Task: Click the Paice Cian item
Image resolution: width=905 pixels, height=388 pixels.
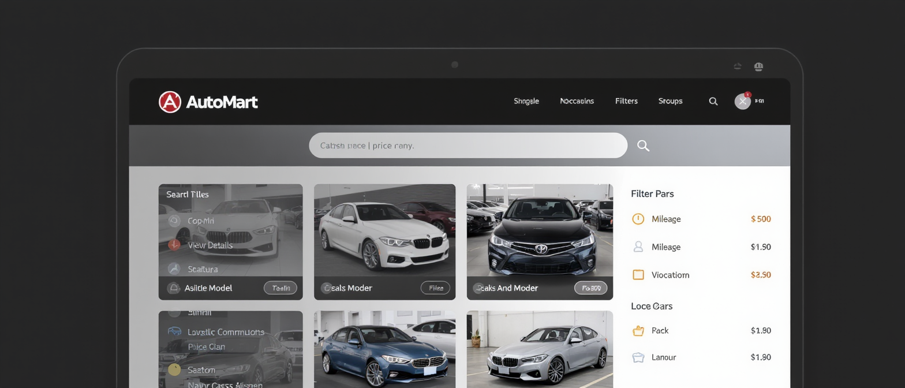Action: pyautogui.click(x=206, y=347)
